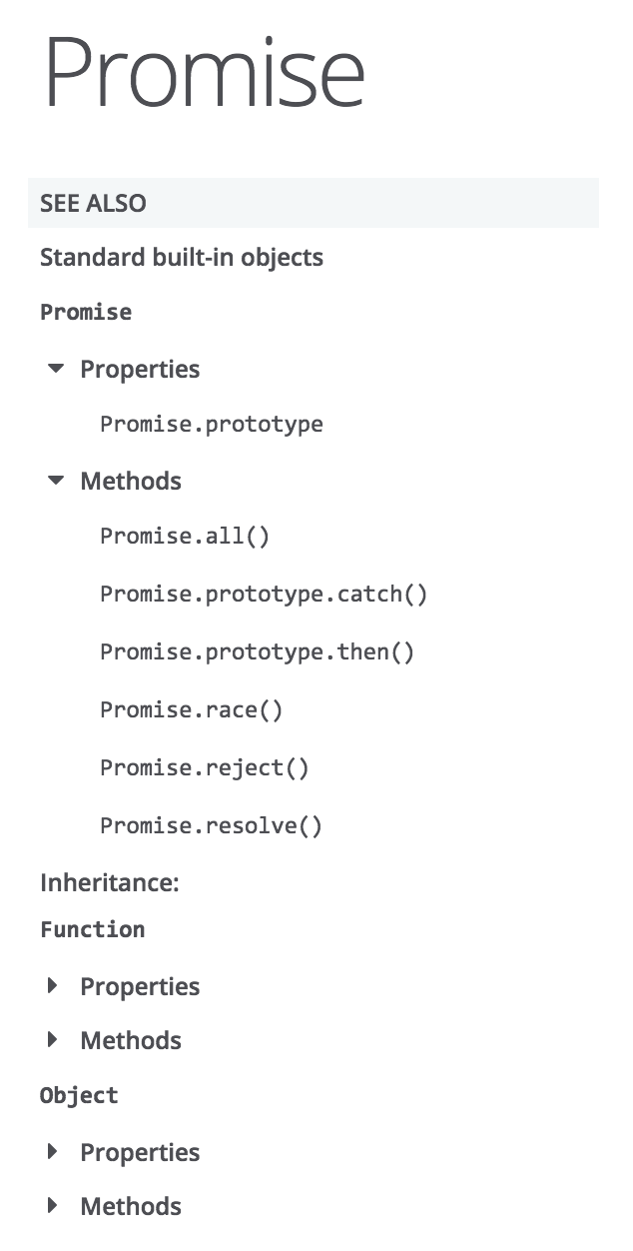Viewport: 633px width, 1251px height.
Task: Open the Promise.resolve() documentation
Action: [212, 825]
